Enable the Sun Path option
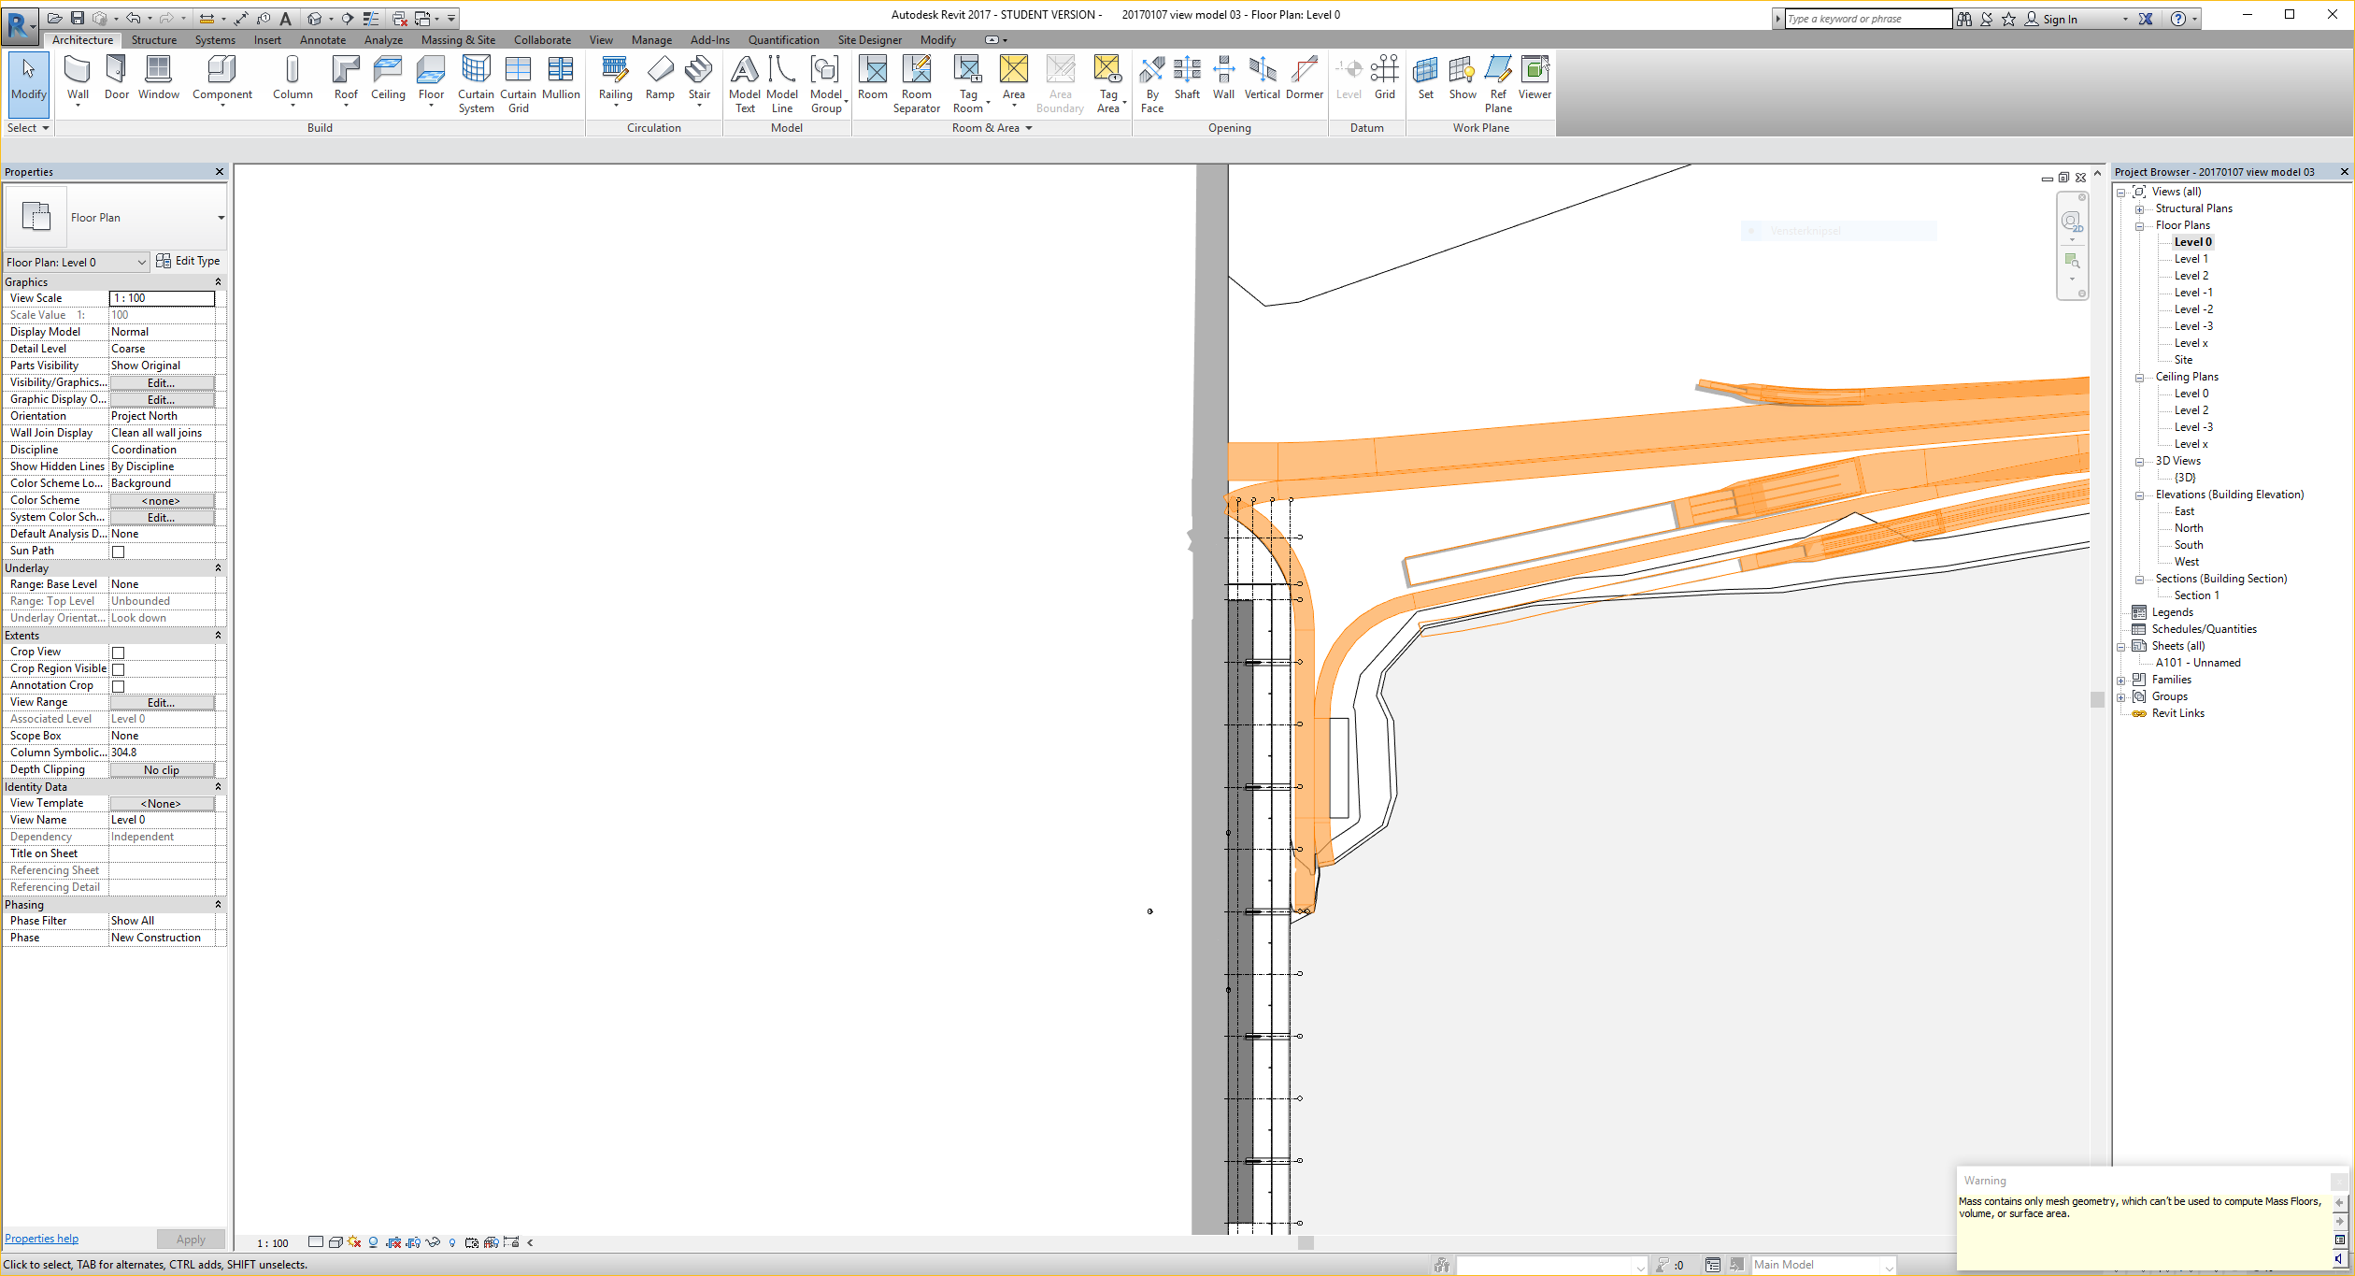Image resolution: width=2355 pixels, height=1276 pixels. (119, 551)
